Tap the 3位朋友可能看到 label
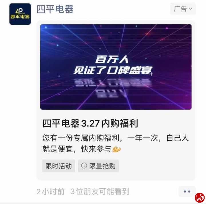 click(100, 191)
